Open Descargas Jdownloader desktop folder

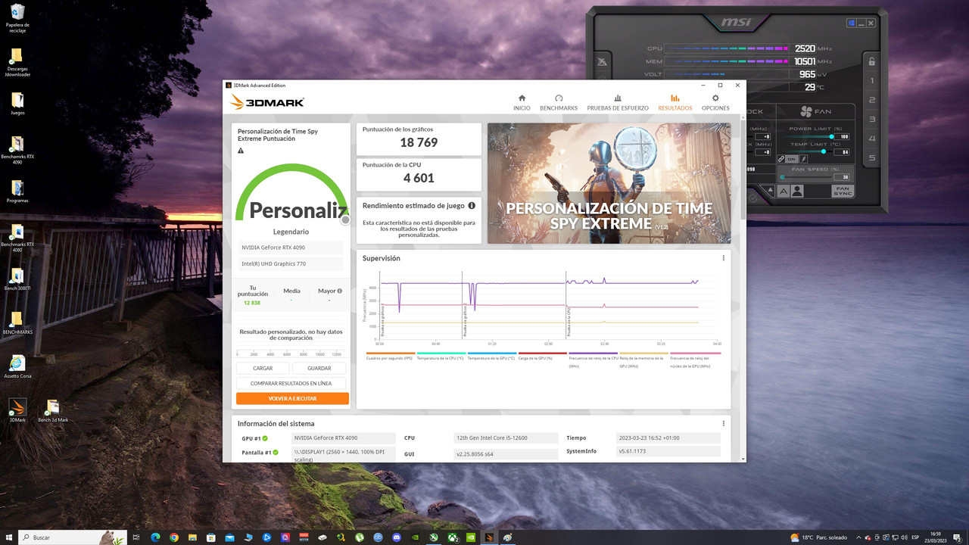pos(17,63)
